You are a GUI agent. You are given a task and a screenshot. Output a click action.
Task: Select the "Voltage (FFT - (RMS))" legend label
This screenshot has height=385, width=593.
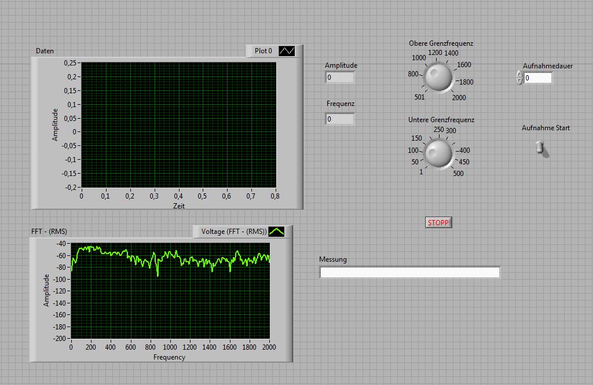click(233, 232)
